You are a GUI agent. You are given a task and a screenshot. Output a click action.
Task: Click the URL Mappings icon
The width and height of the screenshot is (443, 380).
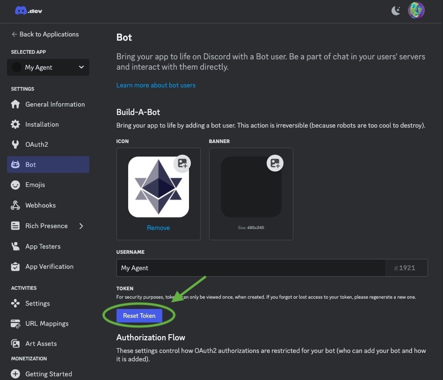coord(15,323)
